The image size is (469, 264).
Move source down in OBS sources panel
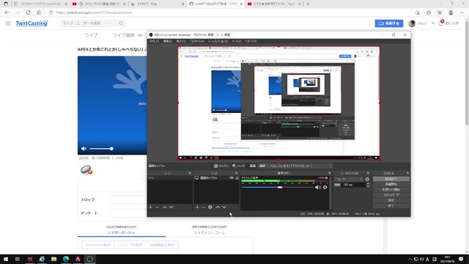coord(224,207)
